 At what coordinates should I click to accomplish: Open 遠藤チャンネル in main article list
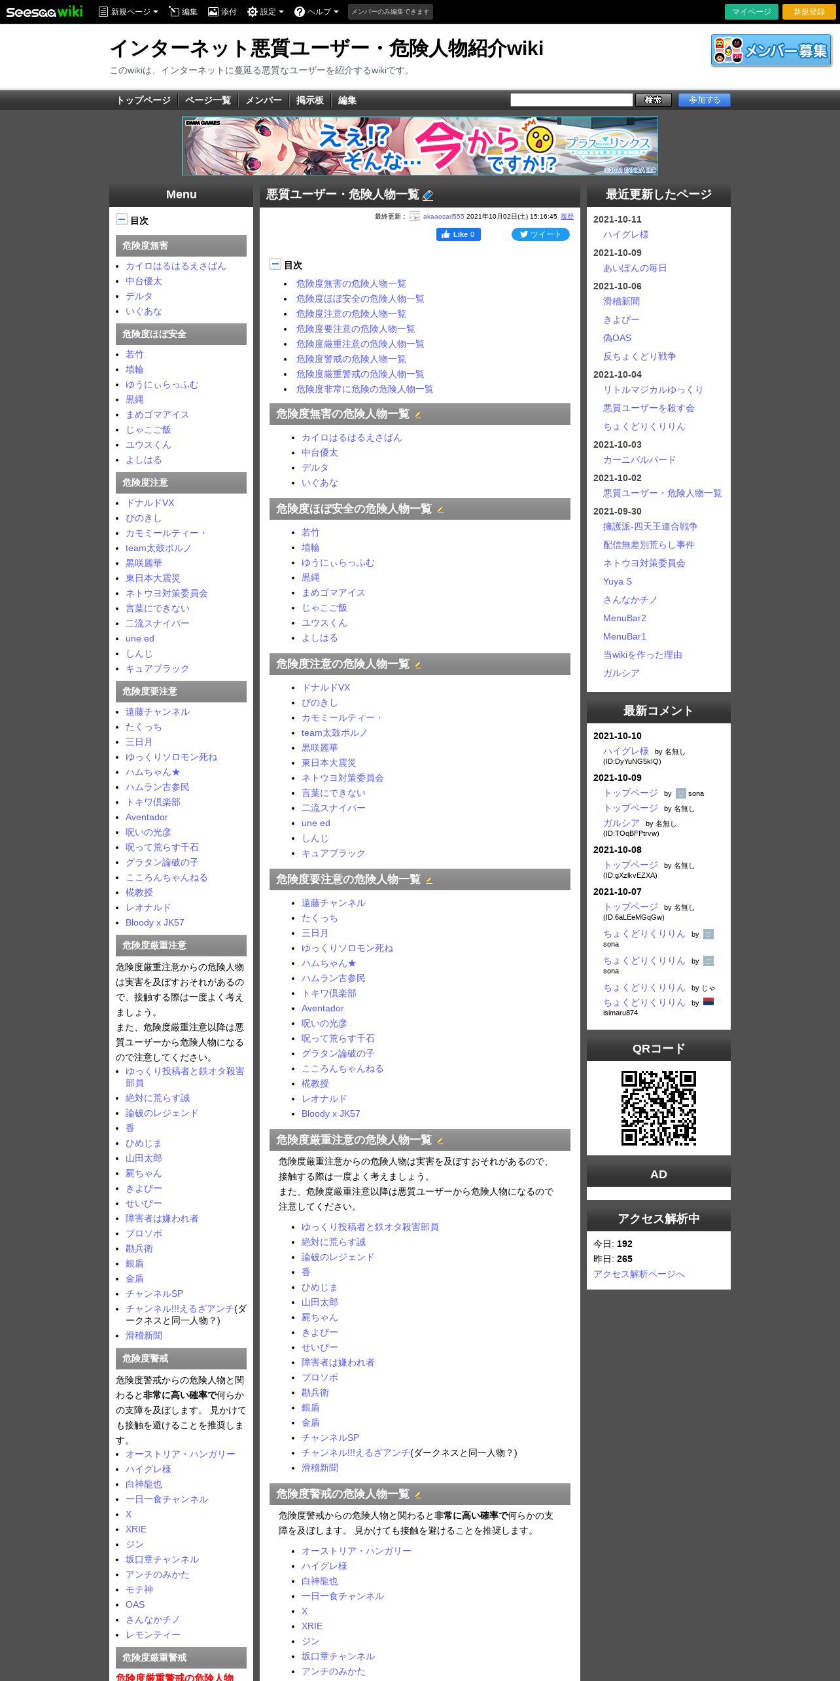[x=334, y=903]
